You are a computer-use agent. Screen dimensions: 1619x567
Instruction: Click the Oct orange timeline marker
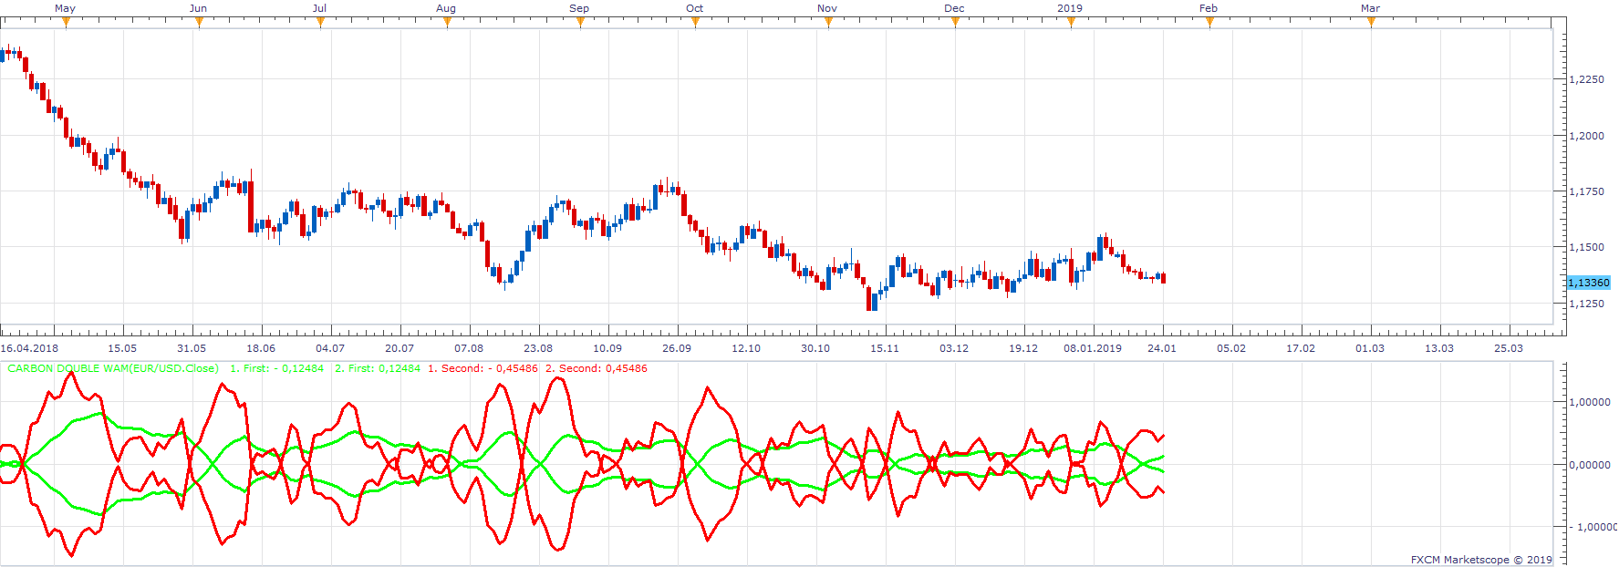pos(695,23)
